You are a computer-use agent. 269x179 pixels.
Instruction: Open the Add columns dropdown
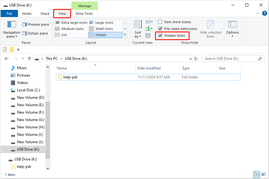(149, 29)
